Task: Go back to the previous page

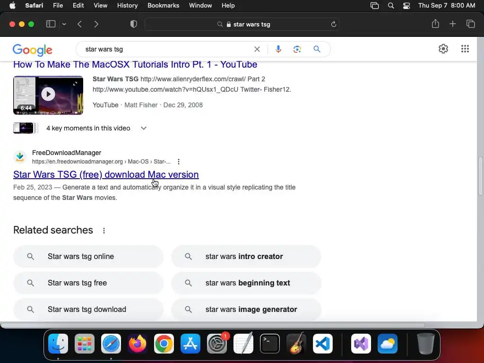Action: point(79,24)
